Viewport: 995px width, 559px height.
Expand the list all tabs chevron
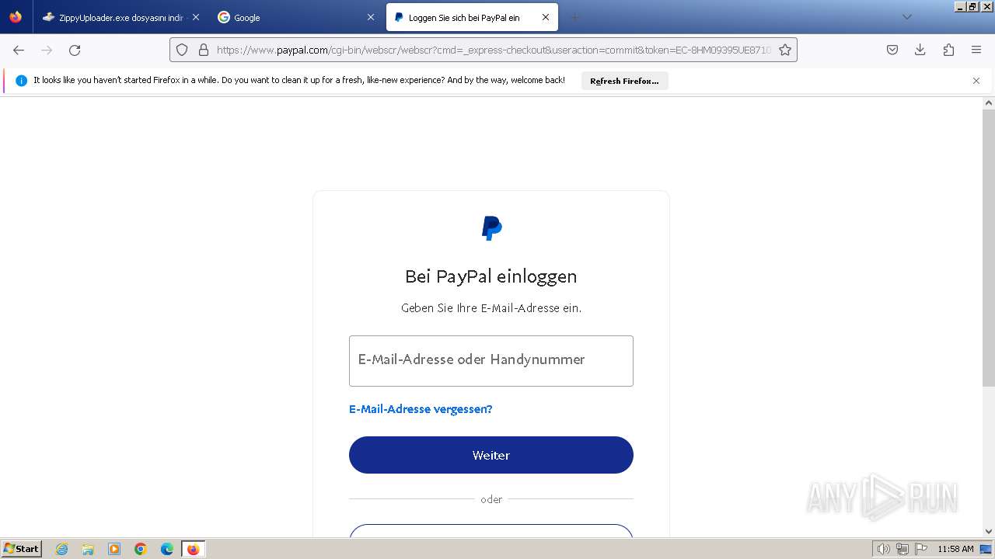(x=906, y=17)
